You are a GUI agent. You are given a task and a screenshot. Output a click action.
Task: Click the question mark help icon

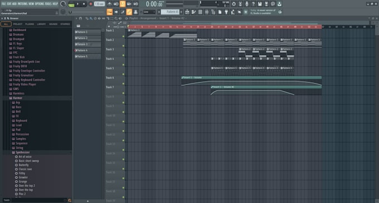[x=253, y=4]
